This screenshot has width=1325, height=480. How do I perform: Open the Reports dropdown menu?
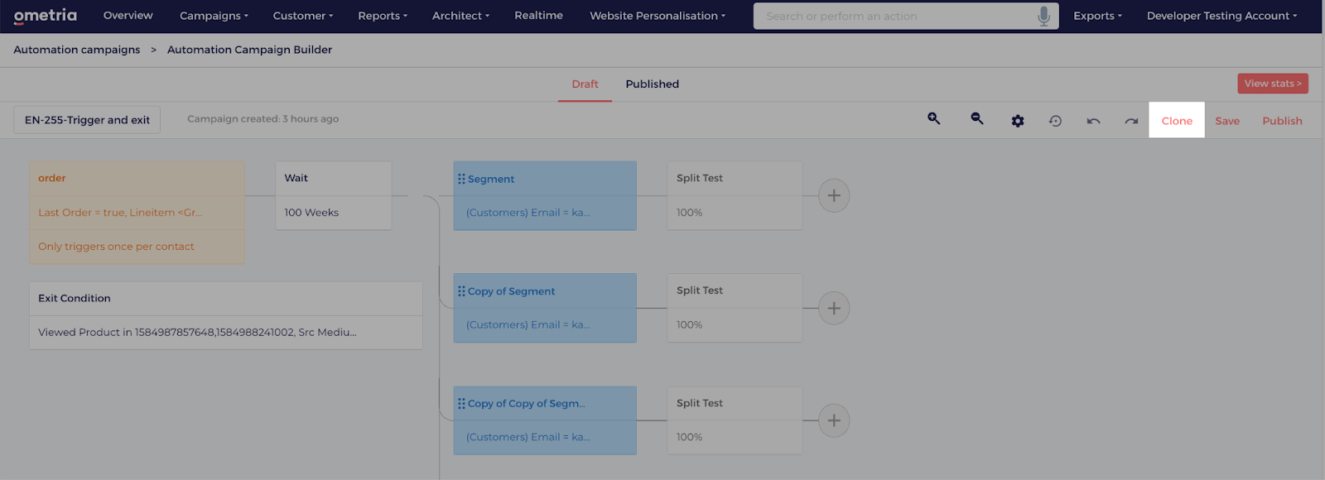(383, 16)
